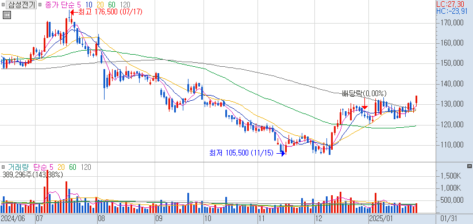Click the 최고 176,500 (07/17) high label
This screenshot has height=224, width=473.
110,12
